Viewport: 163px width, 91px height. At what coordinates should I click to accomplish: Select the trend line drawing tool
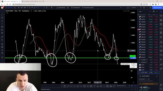pyautogui.click(x=2, y=15)
